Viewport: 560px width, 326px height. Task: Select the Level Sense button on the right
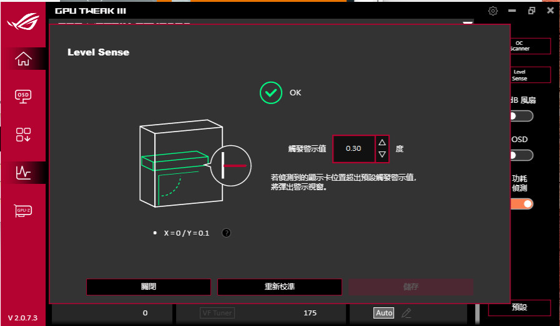click(519, 75)
